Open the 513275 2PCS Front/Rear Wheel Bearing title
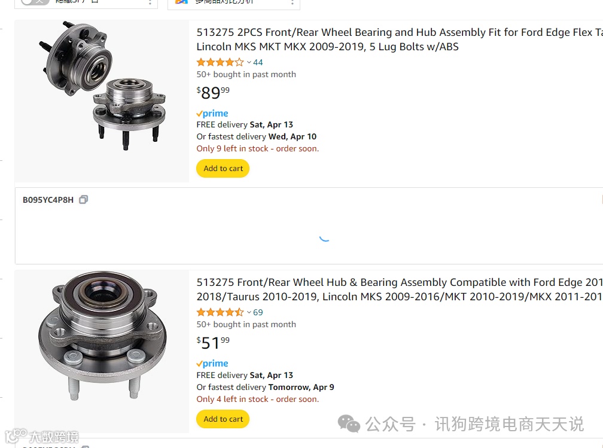The width and height of the screenshot is (603, 448). click(x=400, y=39)
